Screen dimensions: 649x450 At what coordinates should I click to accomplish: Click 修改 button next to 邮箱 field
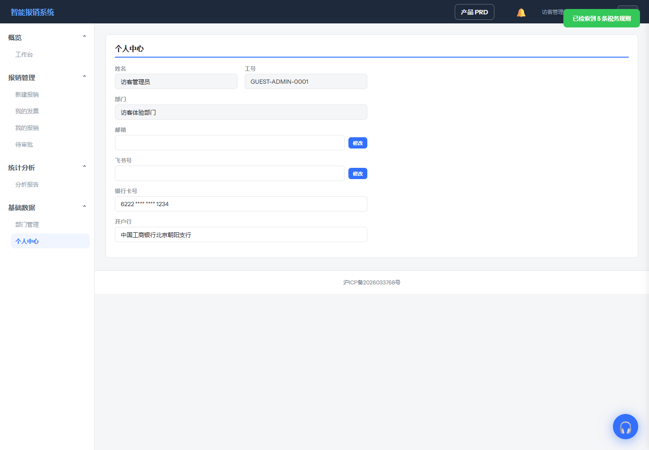point(358,143)
